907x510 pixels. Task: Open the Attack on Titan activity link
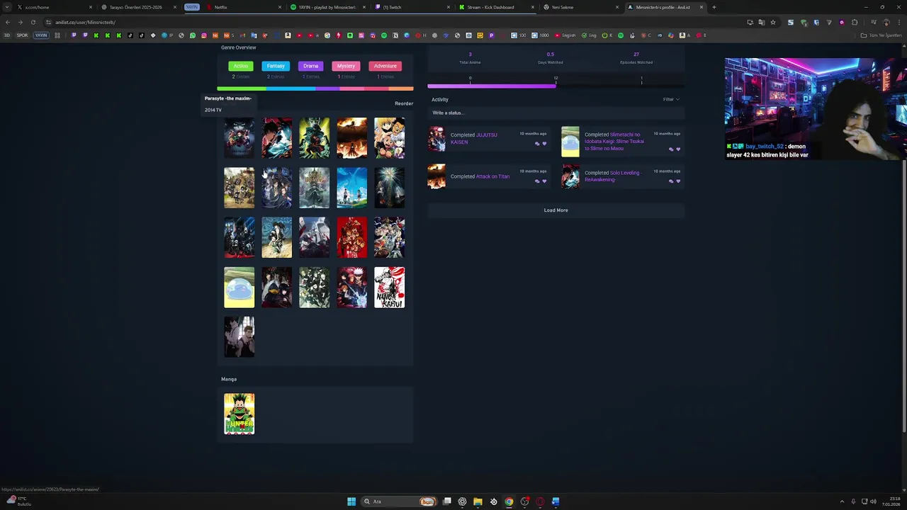coord(492,176)
